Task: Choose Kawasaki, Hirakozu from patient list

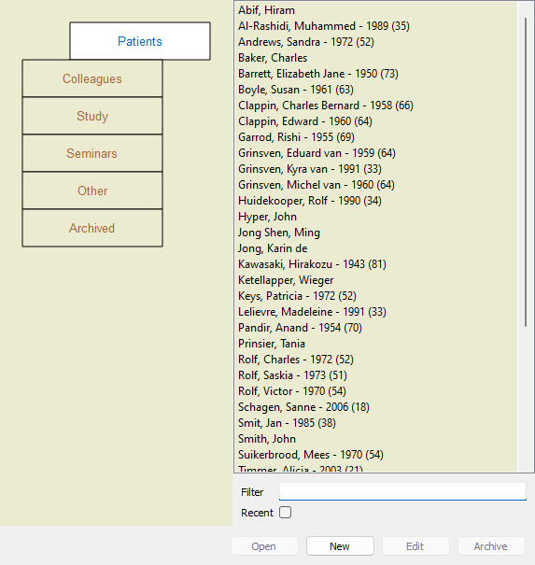Action: [x=312, y=264]
